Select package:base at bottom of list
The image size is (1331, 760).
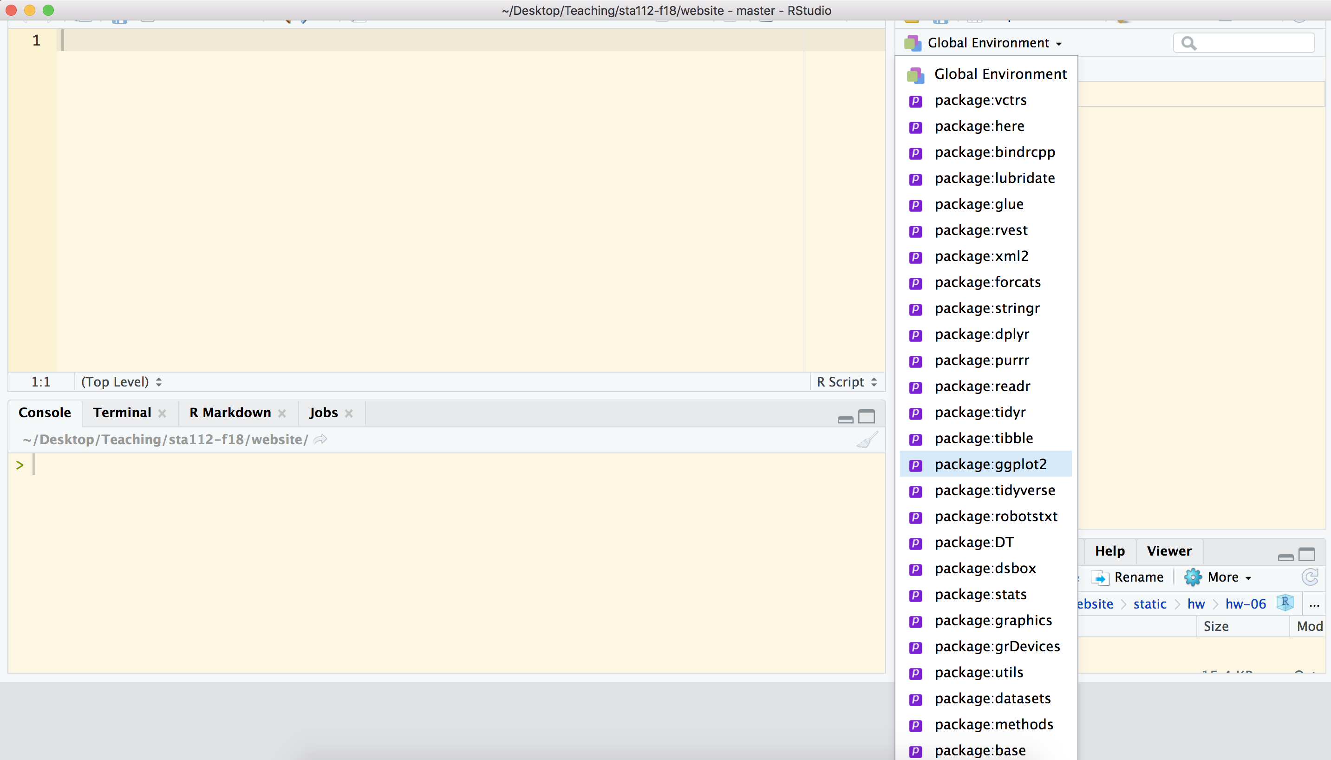tap(979, 750)
